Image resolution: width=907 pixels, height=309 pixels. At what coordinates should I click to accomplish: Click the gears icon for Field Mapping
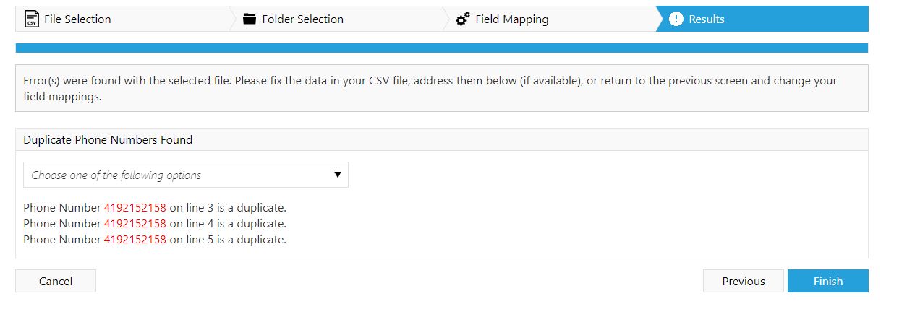coord(463,19)
